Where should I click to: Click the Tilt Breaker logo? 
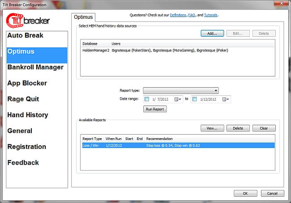(28, 20)
